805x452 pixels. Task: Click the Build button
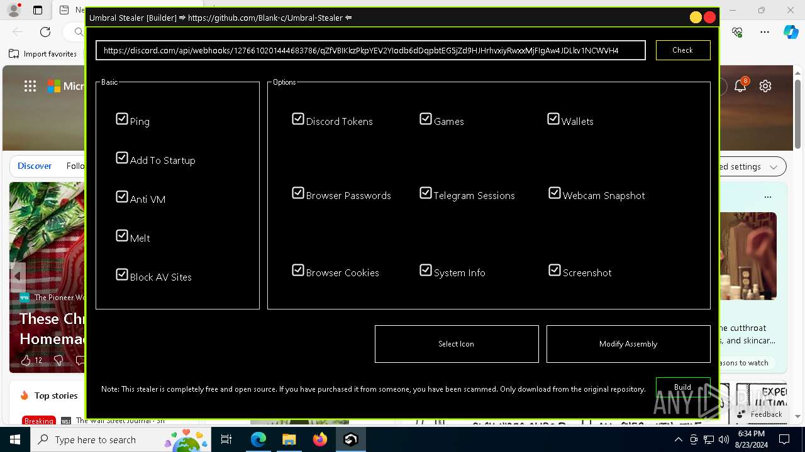point(683,387)
